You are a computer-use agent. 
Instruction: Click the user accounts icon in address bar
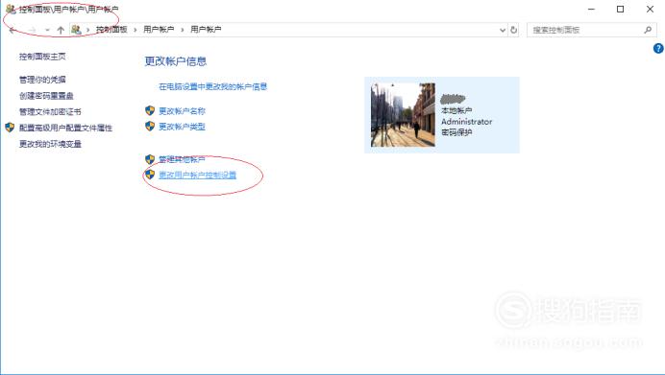(x=76, y=30)
